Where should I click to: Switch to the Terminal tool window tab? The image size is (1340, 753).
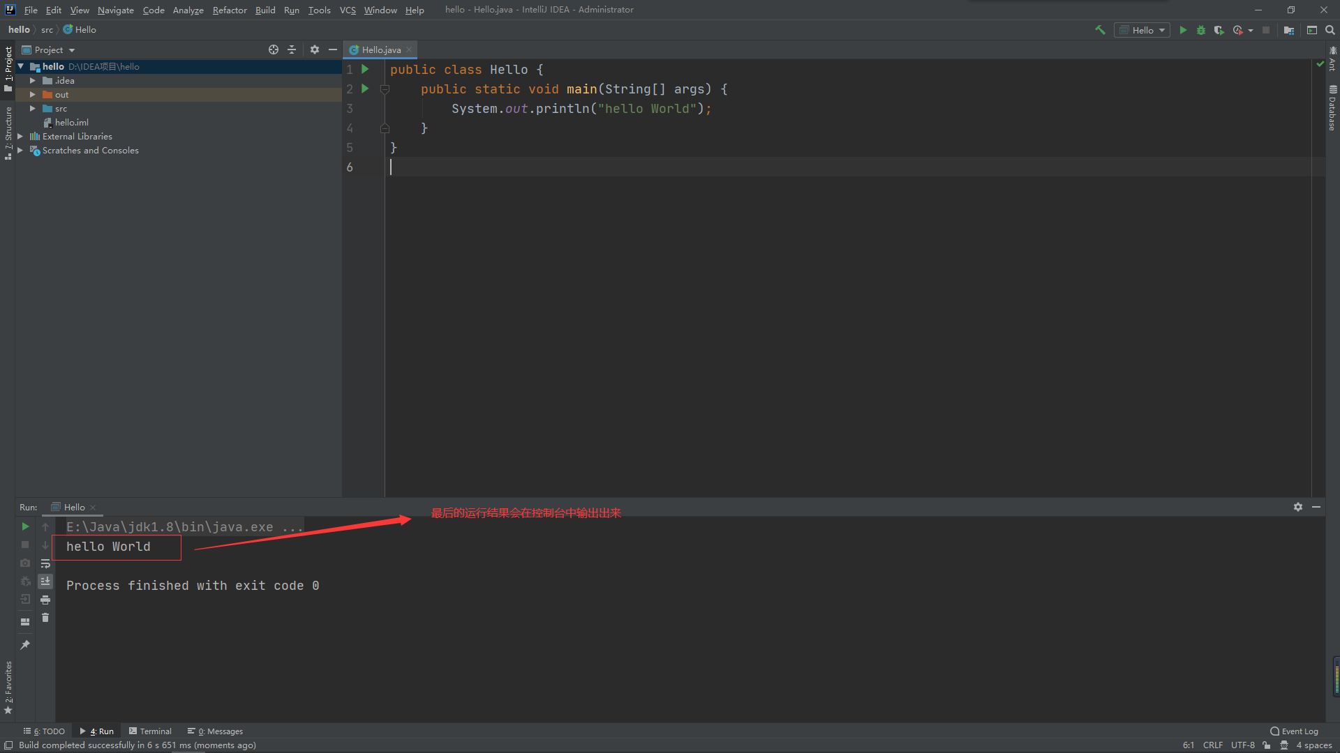pyautogui.click(x=150, y=731)
